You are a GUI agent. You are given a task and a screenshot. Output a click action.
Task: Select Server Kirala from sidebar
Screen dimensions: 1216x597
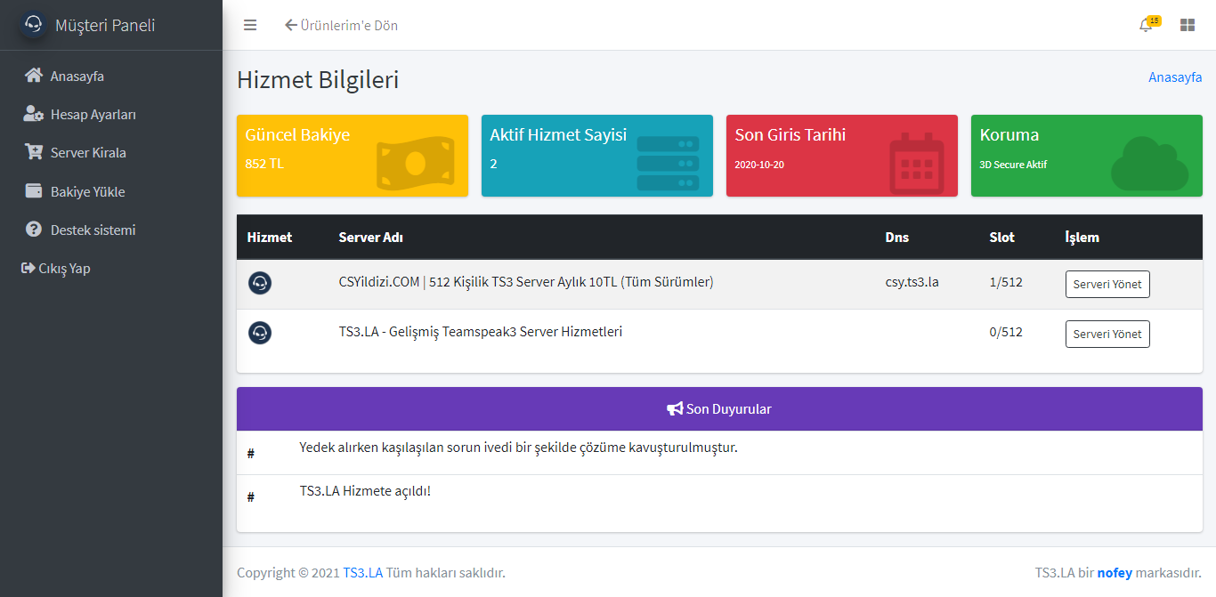coord(87,152)
